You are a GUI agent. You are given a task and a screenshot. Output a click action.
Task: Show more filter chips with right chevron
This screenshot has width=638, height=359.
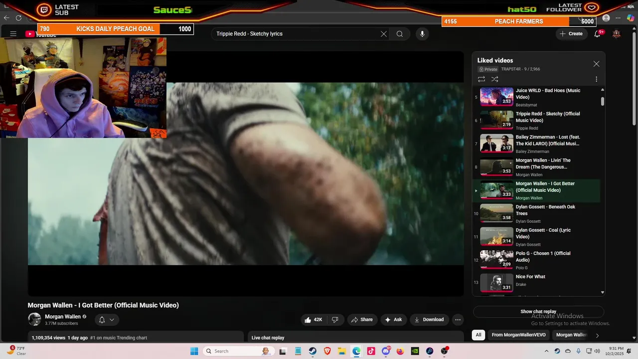[x=597, y=336]
